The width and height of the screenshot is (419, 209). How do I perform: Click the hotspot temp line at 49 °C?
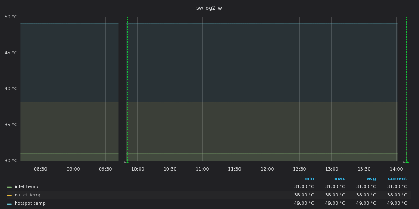tap(251, 24)
